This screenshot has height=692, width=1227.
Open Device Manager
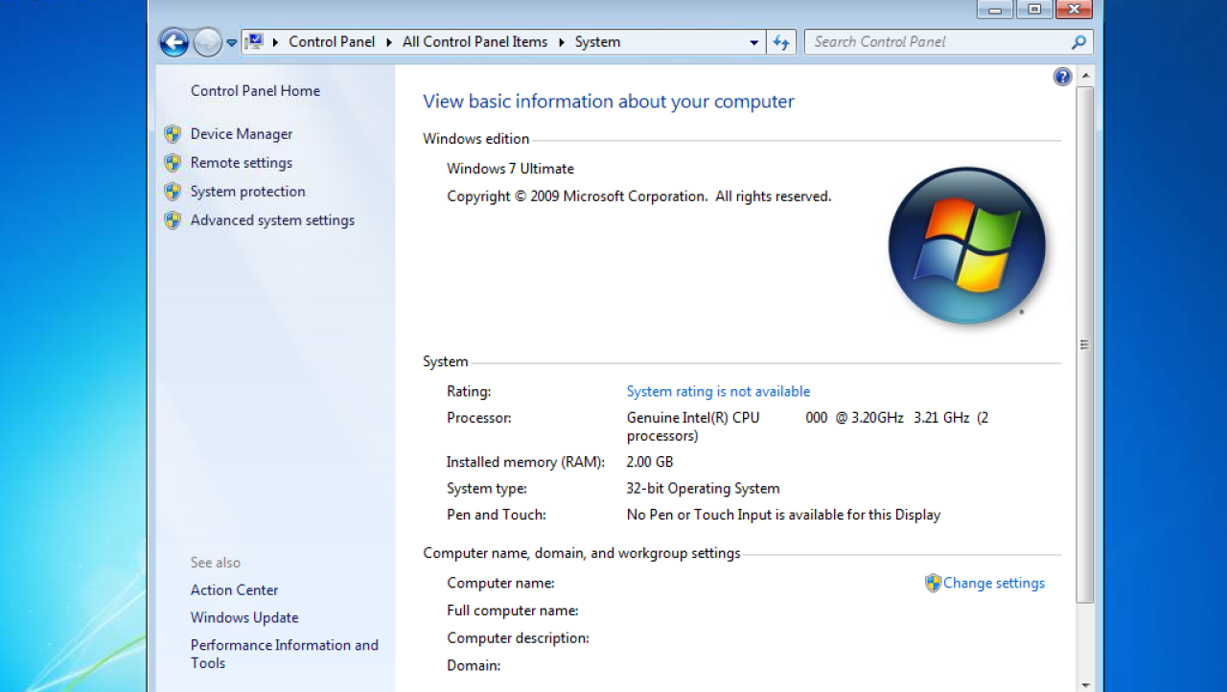(242, 134)
